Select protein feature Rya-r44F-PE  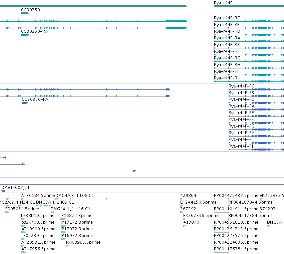click(x=241, y=113)
